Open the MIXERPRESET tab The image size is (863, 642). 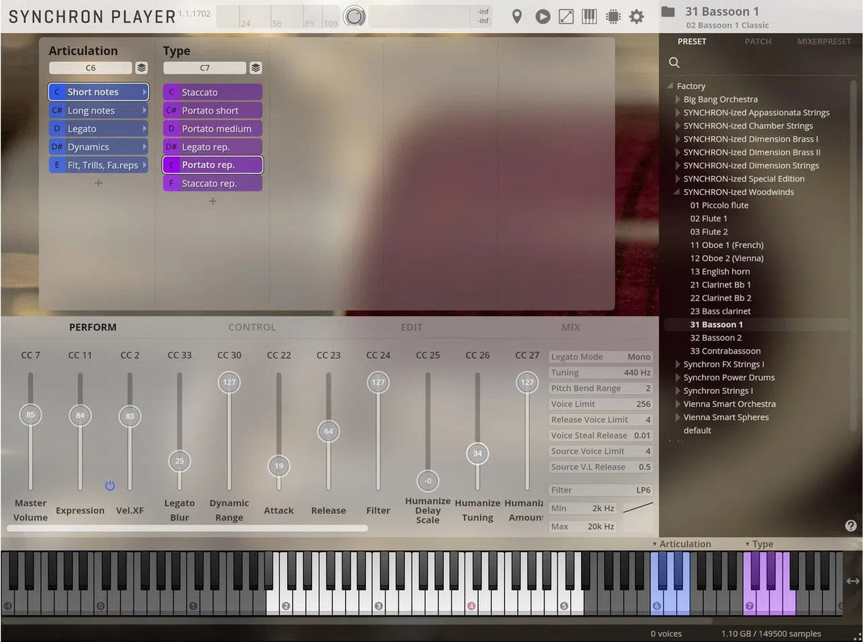(x=824, y=42)
